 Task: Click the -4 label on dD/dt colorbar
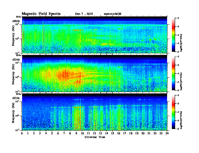(178, 73)
